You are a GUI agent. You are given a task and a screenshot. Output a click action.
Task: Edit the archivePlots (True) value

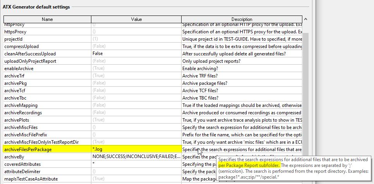[136, 120]
